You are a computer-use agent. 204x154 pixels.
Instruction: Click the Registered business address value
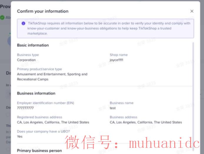(x=53, y=122)
